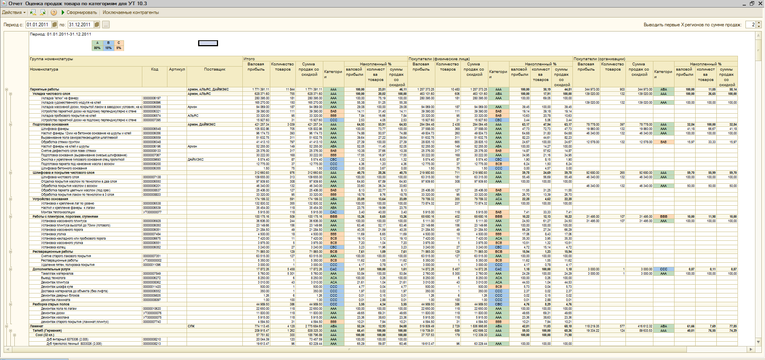765x360 pixels.
Task: Collapse the Cool (32 кл.) subgroup
Action: [14, 335]
